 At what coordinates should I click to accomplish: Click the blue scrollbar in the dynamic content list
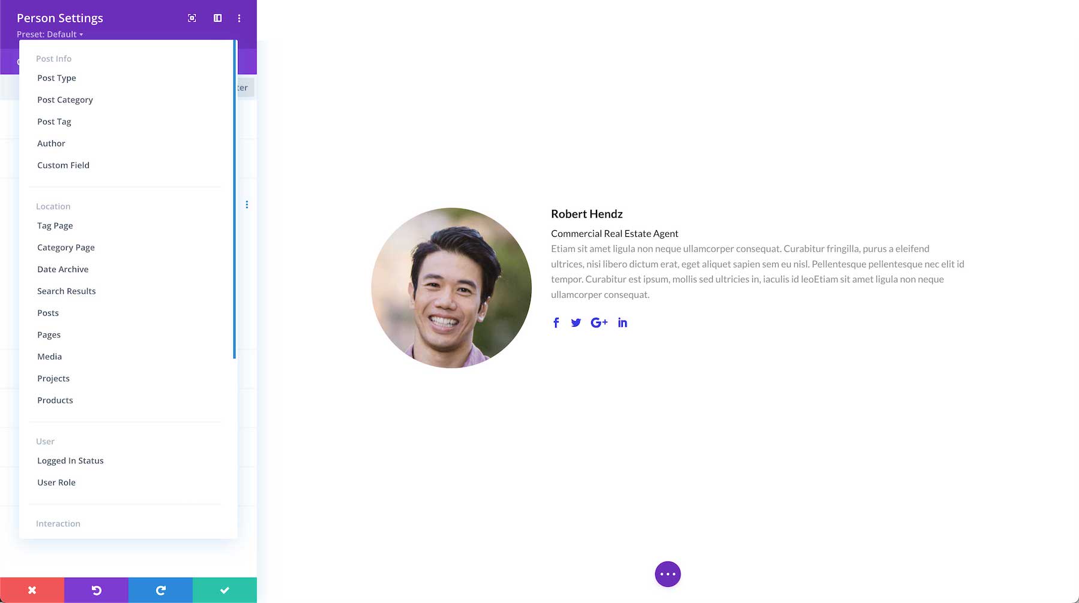click(x=234, y=198)
